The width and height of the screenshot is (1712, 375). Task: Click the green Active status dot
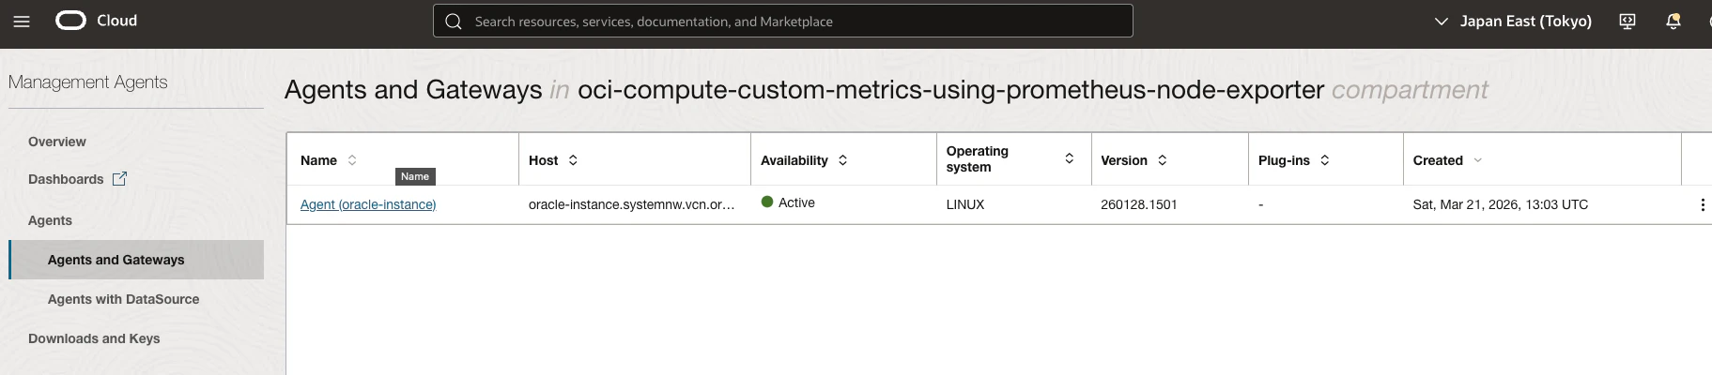[x=767, y=202]
